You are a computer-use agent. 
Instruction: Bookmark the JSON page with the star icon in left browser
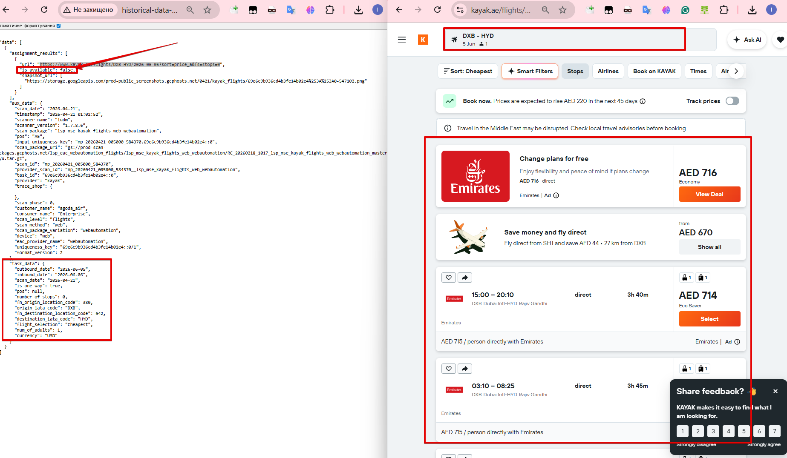click(x=208, y=10)
